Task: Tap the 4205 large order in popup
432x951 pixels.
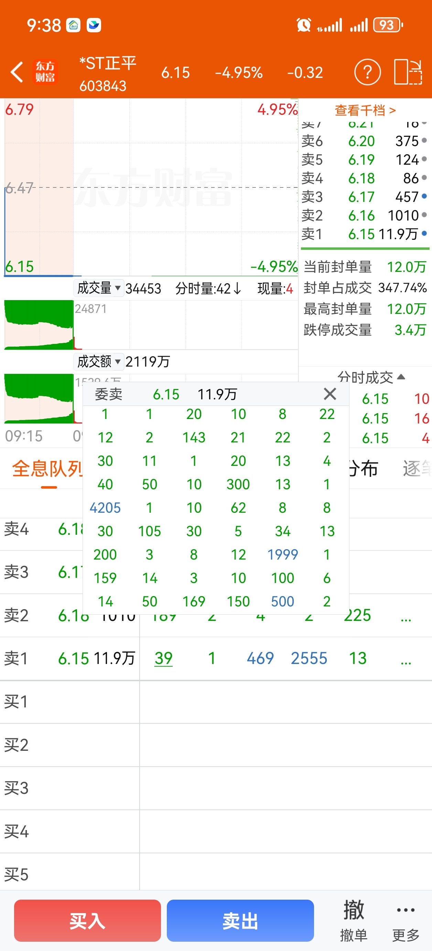Action: pyautogui.click(x=105, y=508)
